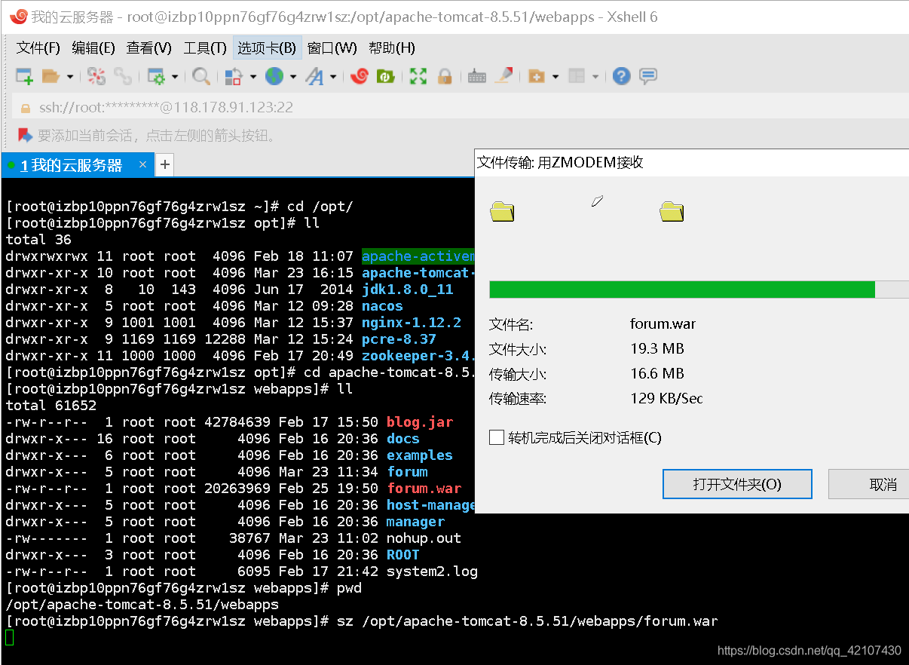Click the 打开文件夹(O) button
The height and width of the screenshot is (665, 909).
tap(737, 484)
